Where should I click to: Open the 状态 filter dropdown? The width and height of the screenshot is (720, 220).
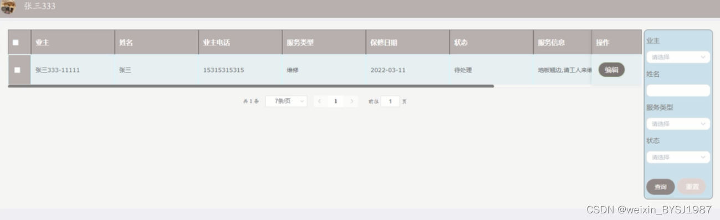[x=678, y=157]
